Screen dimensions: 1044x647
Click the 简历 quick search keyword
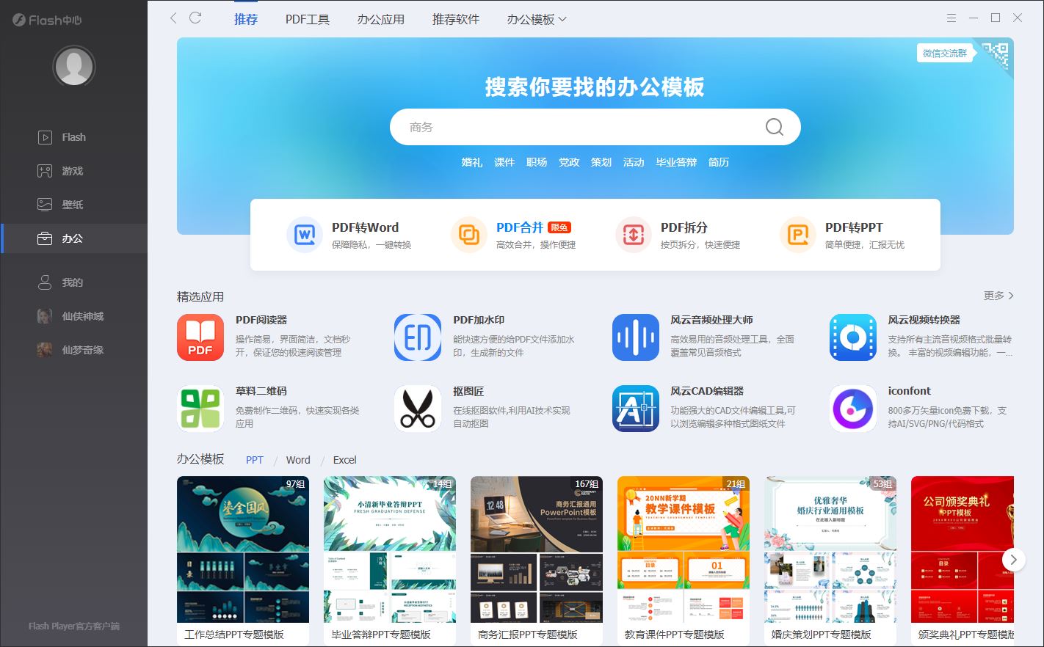click(718, 162)
